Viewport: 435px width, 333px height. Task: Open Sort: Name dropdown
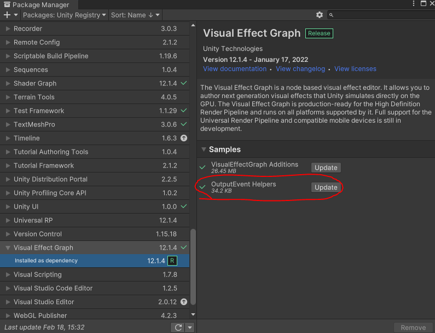coord(135,15)
